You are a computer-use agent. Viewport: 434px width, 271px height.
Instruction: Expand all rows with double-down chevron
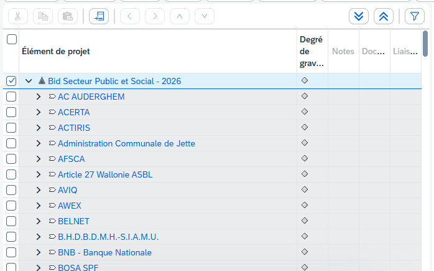(359, 16)
